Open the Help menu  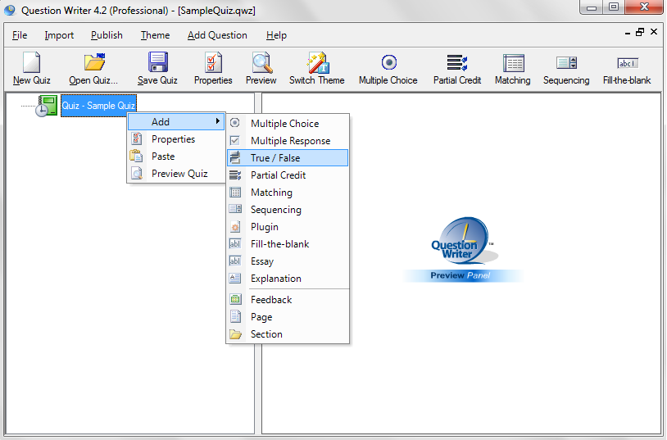coord(276,35)
